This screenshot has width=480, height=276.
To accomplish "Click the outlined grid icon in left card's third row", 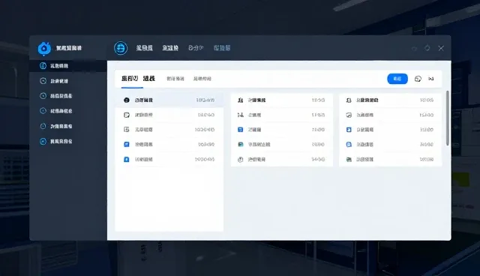I will [x=127, y=130].
